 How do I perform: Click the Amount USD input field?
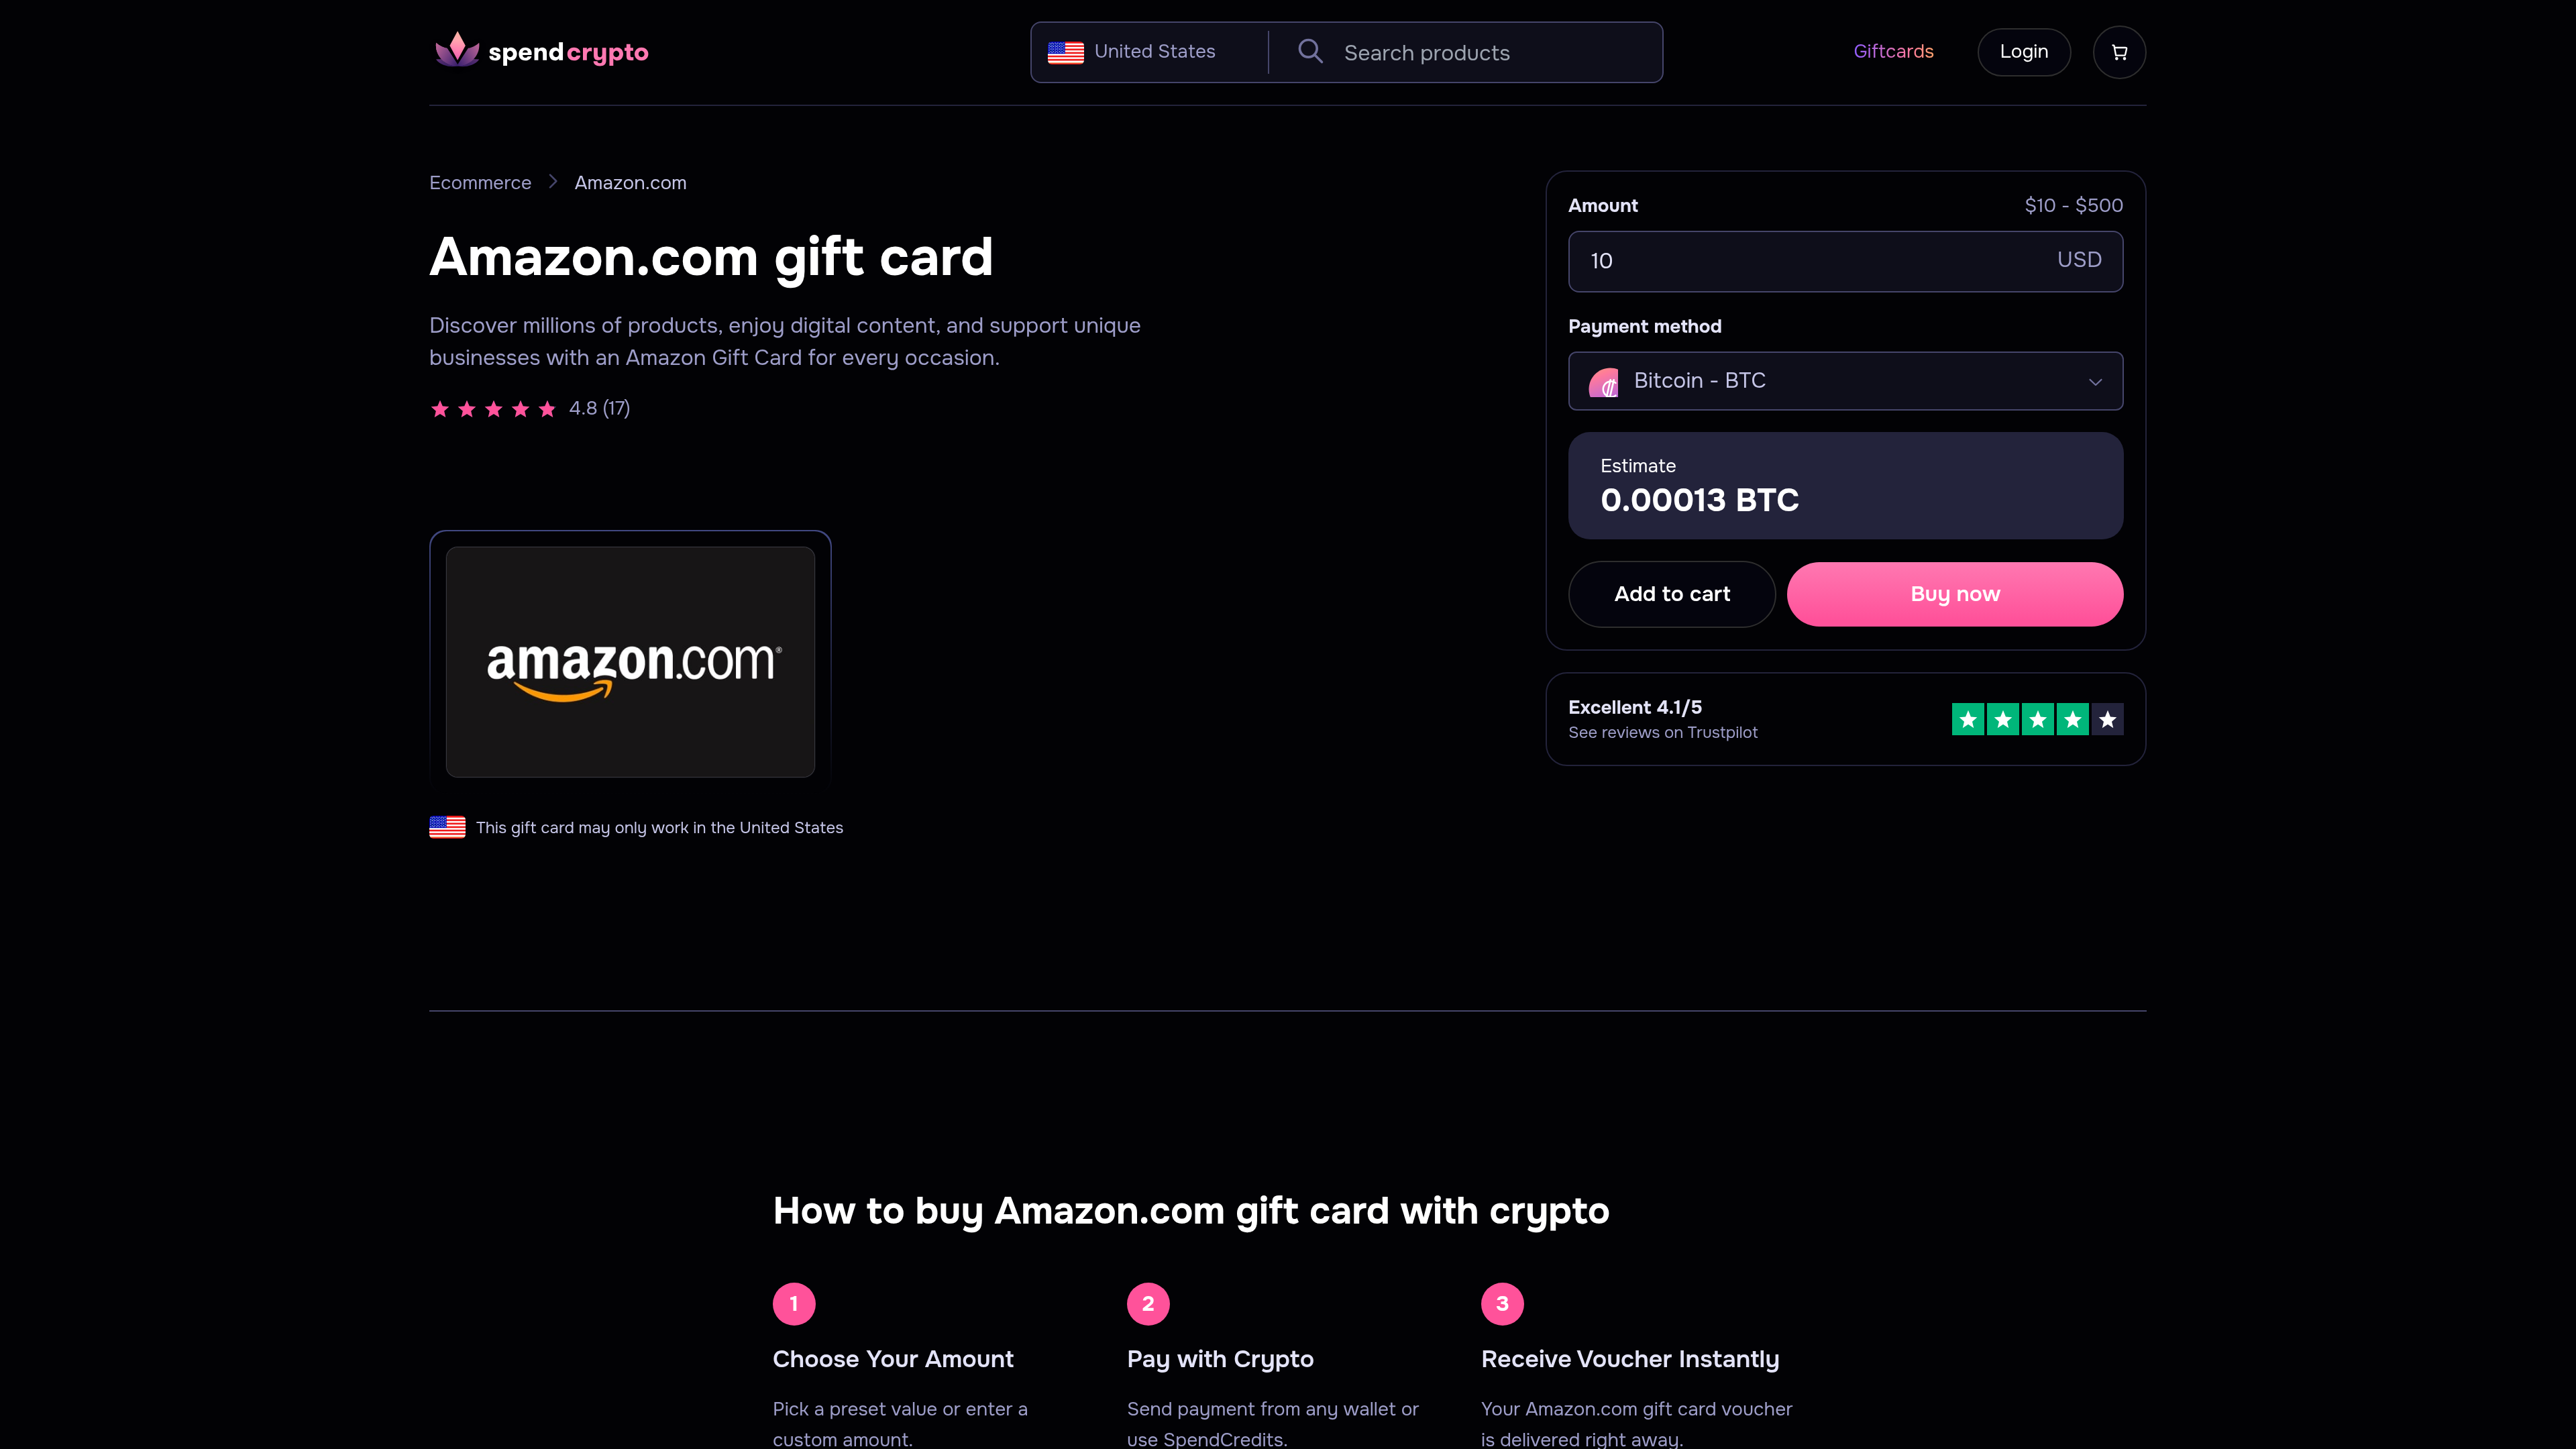coord(1845,261)
